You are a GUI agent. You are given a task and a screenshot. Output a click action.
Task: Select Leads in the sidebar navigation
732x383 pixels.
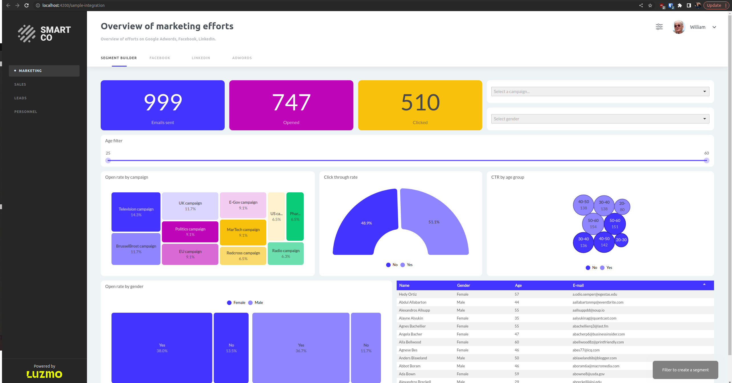(20, 98)
